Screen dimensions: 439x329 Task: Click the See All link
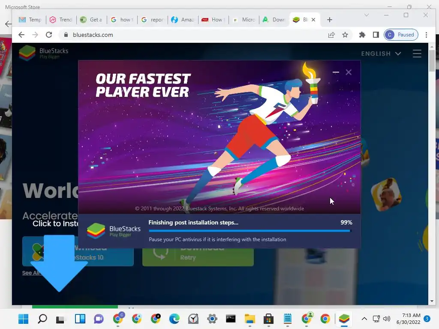31,273
